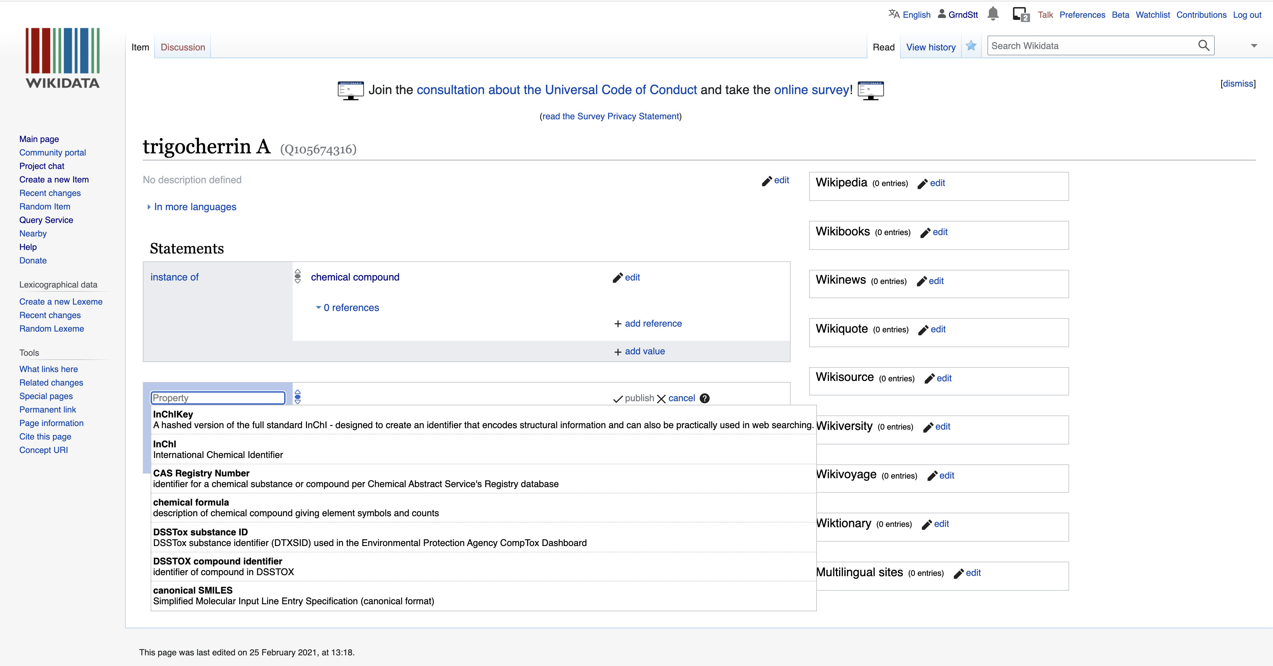Select DSSTox substance ID suggestion
This screenshot has height=666, width=1273.
[x=483, y=537]
